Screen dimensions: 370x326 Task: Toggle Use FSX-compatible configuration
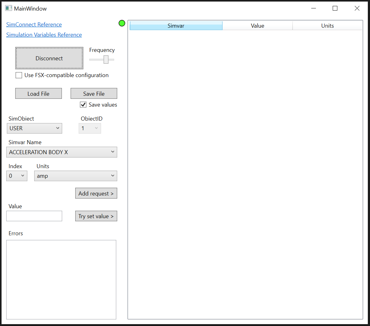tap(19, 75)
